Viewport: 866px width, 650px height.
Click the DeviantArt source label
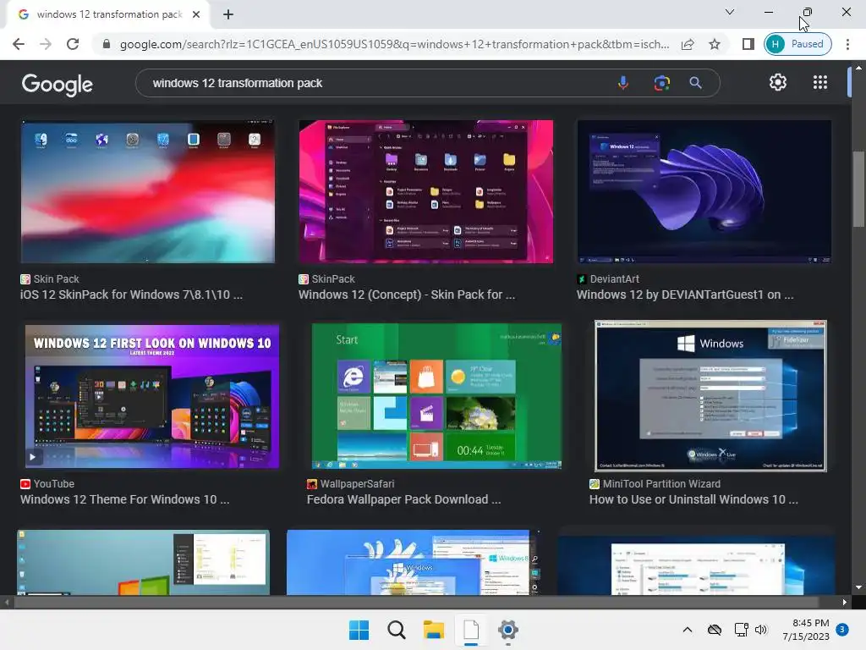(614, 279)
